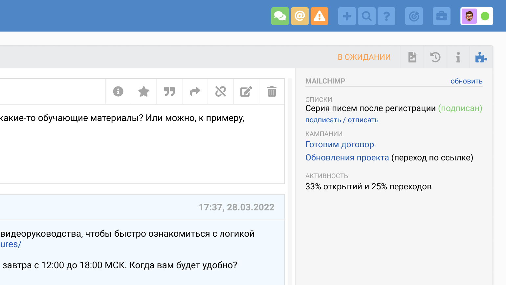The width and height of the screenshot is (506, 285).
Task: Delete the message with the trash icon
Action: point(272,91)
